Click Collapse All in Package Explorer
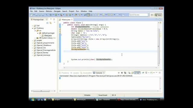 pos(47,23)
